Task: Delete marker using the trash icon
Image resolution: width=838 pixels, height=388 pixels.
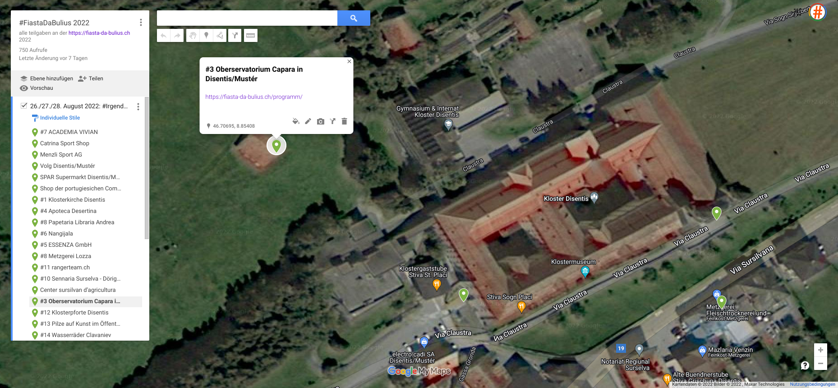Action: pyautogui.click(x=344, y=121)
